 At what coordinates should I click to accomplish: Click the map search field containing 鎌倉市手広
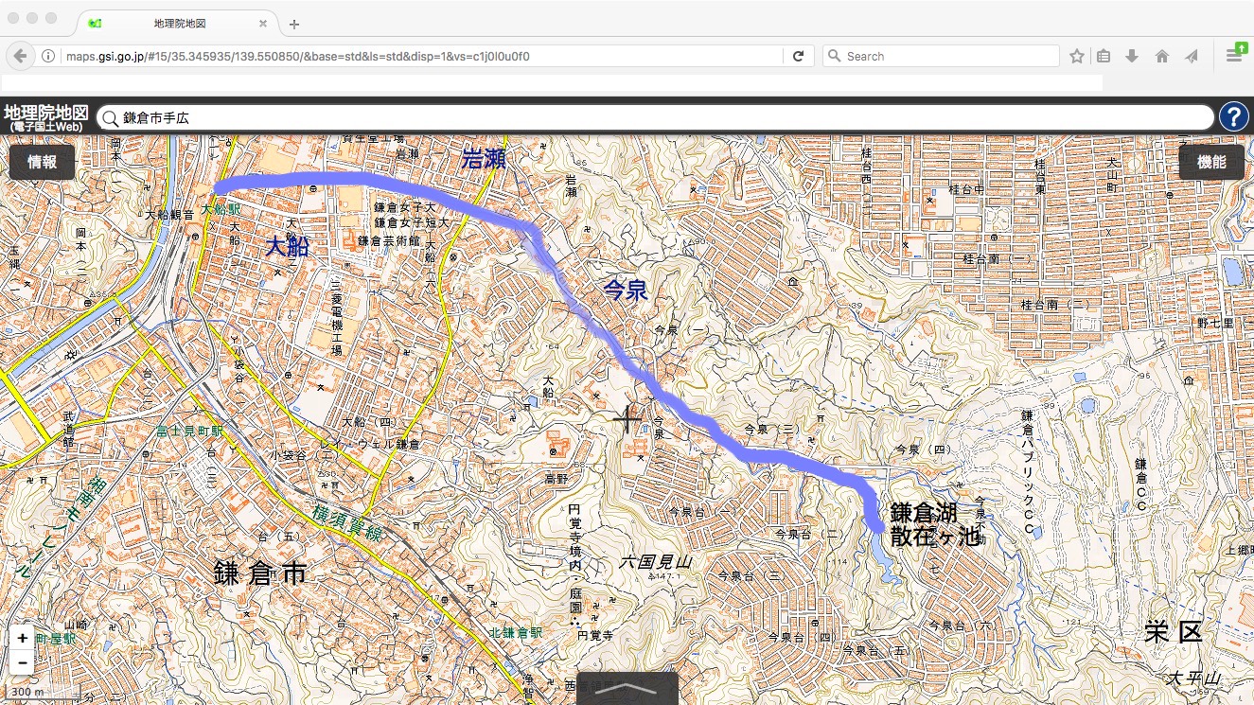[x=662, y=118]
